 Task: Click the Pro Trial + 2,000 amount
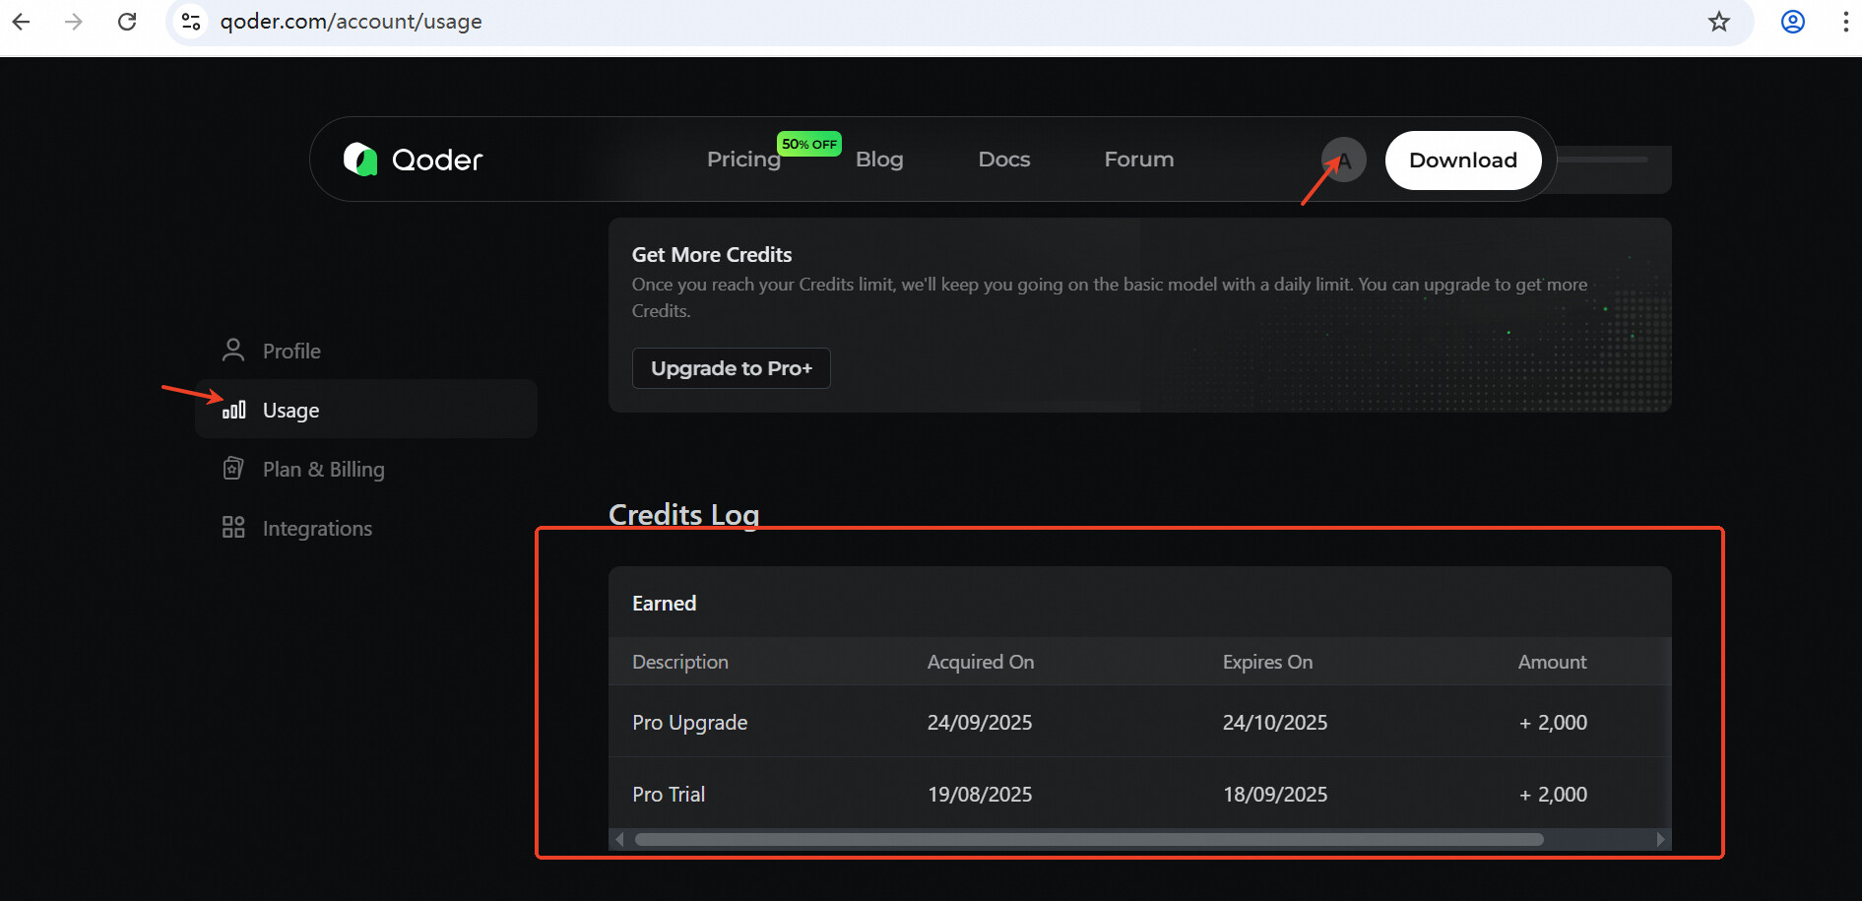[x=1553, y=794]
